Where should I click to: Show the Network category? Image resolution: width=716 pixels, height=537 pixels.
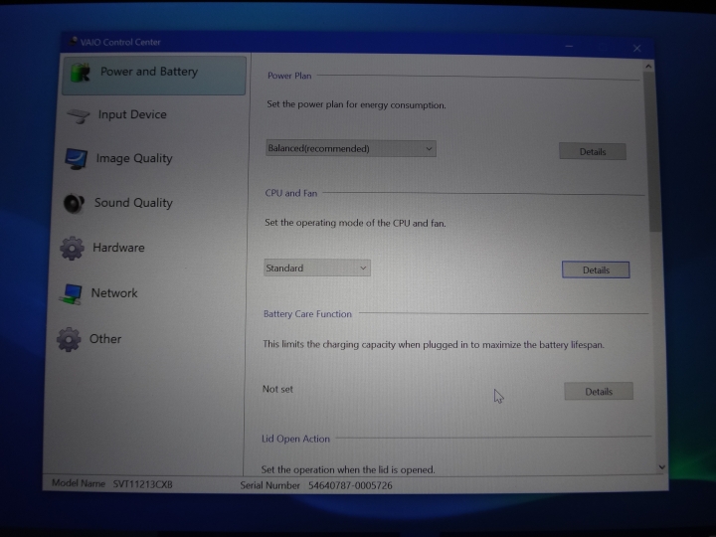114,293
